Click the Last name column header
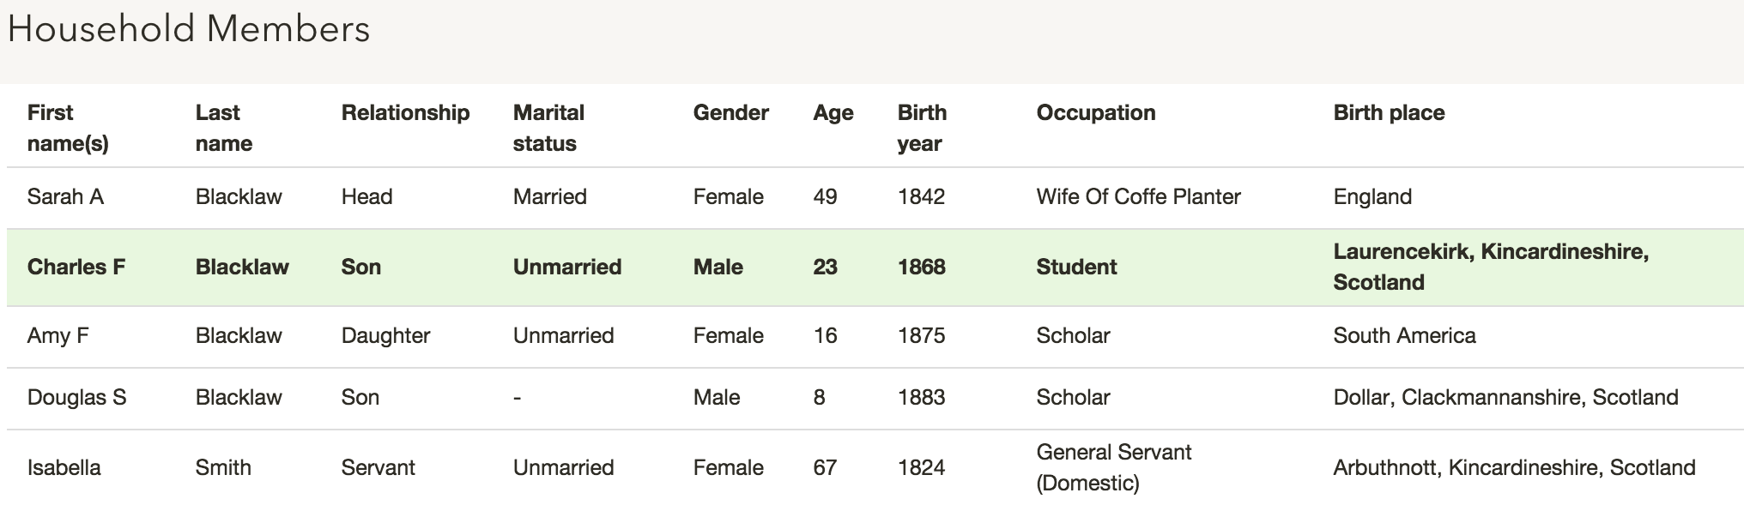The height and width of the screenshot is (511, 1744). (x=223, y=128)
